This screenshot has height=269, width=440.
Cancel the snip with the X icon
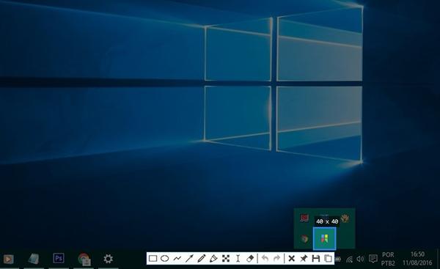pyautogui.click(x=292, y=258)
